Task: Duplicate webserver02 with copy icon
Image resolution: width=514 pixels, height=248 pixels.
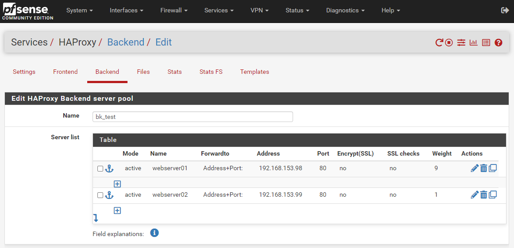Action: [x=493, y=195]
